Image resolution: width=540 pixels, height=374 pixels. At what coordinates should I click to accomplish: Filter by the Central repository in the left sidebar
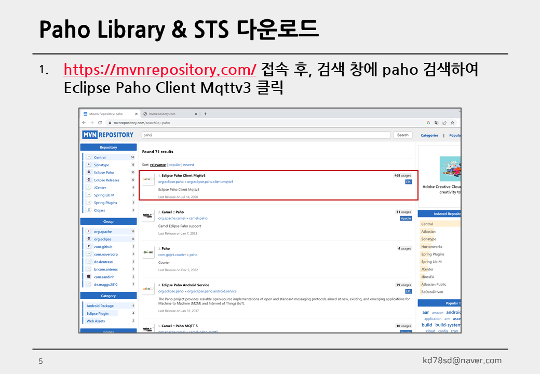click(x=100, y=157)
